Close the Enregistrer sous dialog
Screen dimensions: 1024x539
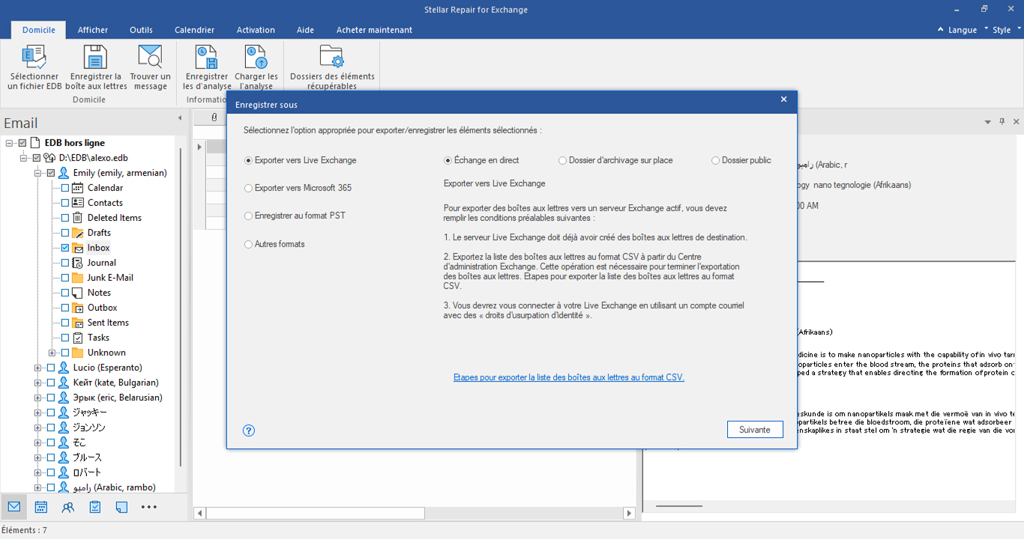(783, 100)
